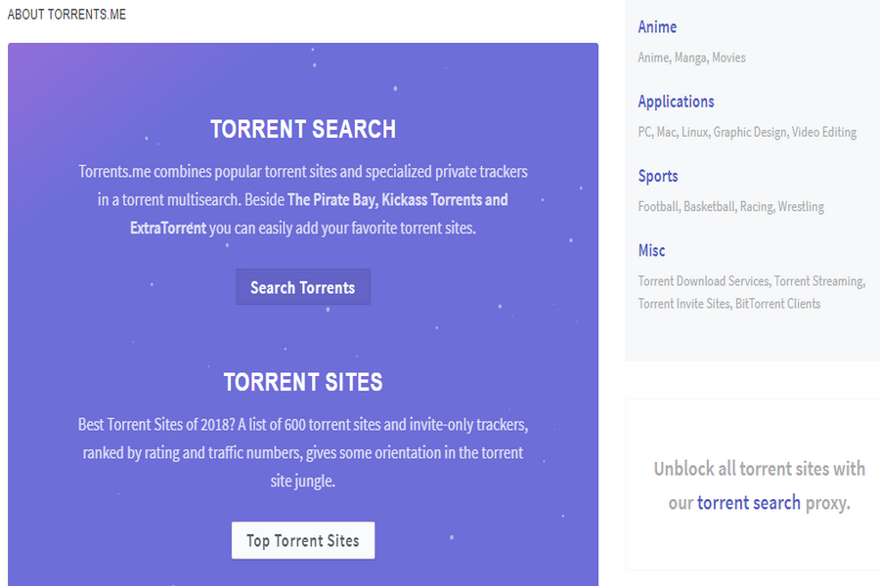880x586 pixels.
Task: Click the bold 'ExtraTorrent' text
Action: click(x=168, y=229)
